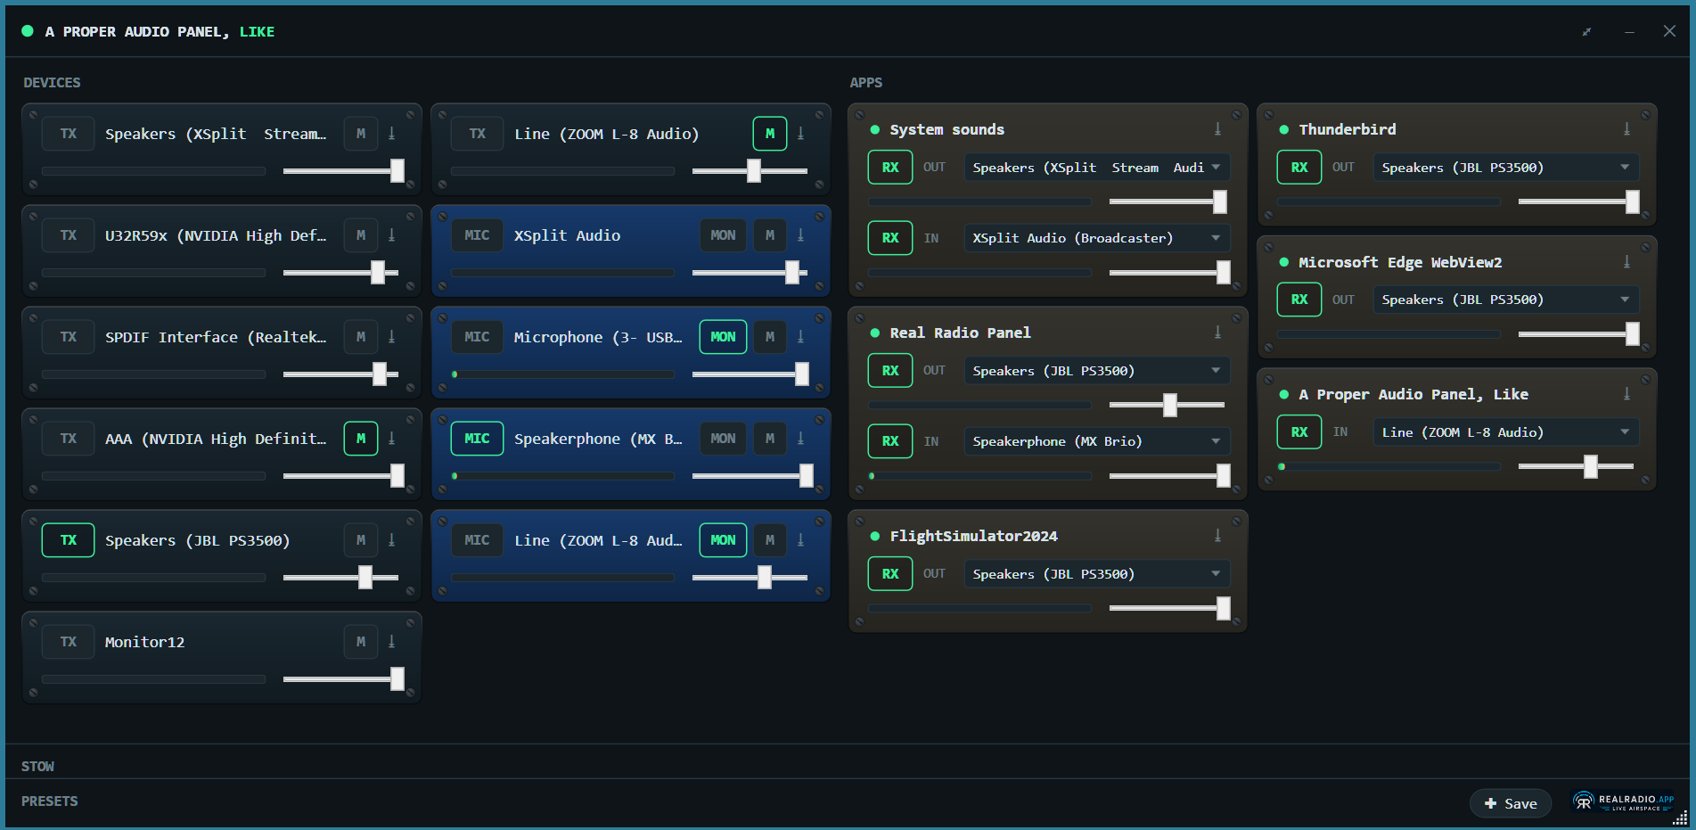1696x830 pixels.
Task: Open System sounds IN XSplit Audio dropdown
Action: coord(1097,238)
